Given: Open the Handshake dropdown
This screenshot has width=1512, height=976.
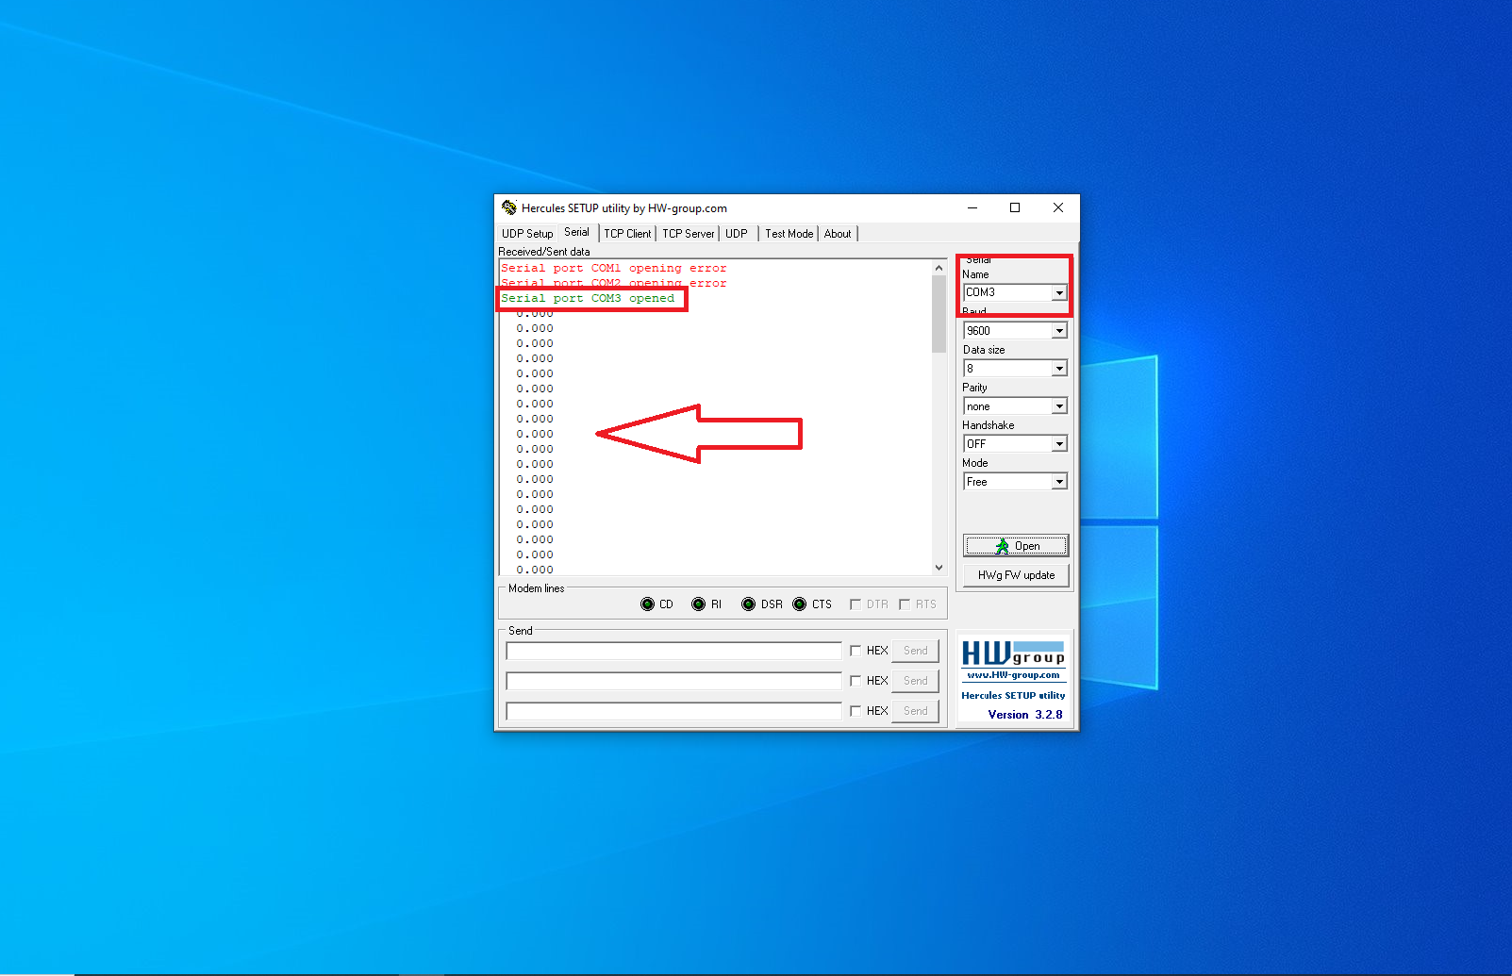Looking at the screenshot, I should pyautogui.click(x=1059, y=444).
